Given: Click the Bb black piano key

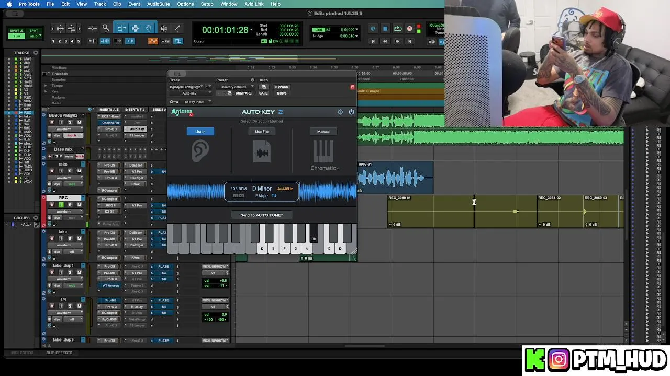Looking at the screenshot, I should (x=314, y=234).
